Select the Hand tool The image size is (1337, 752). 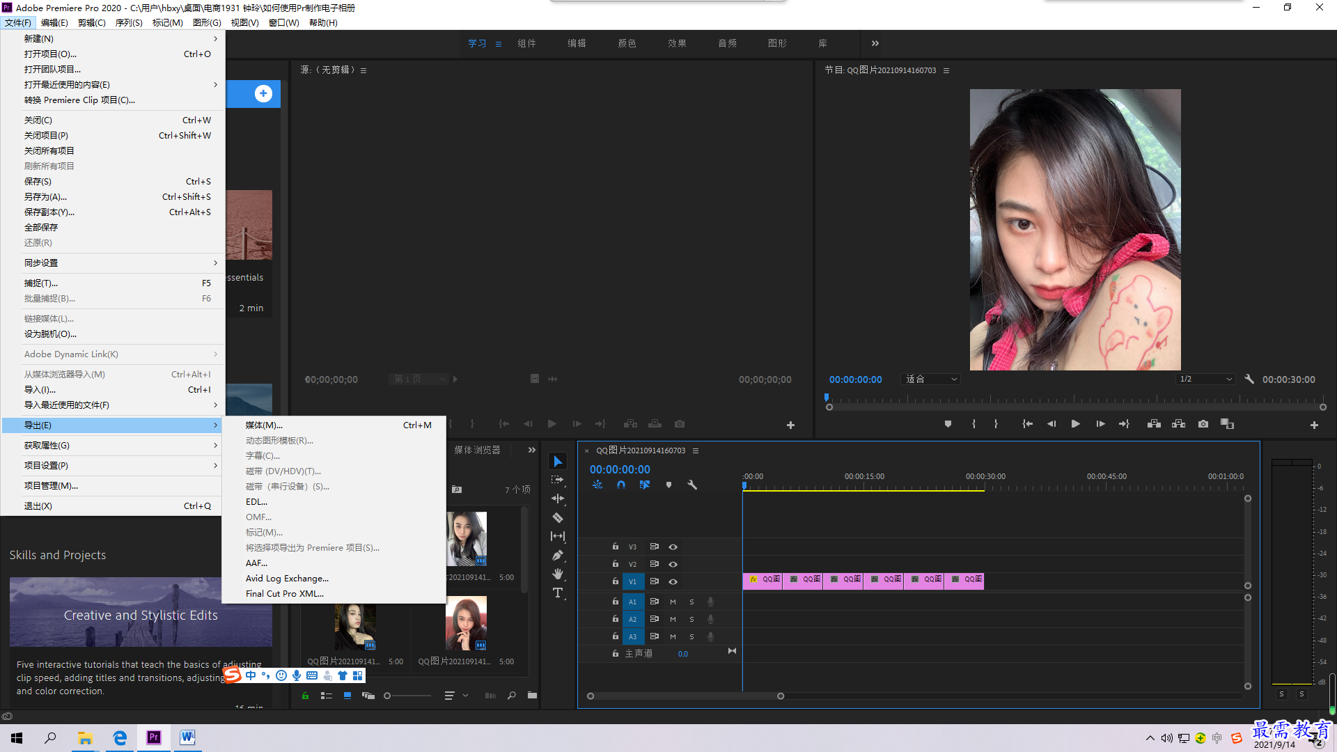tap(558, 574)
